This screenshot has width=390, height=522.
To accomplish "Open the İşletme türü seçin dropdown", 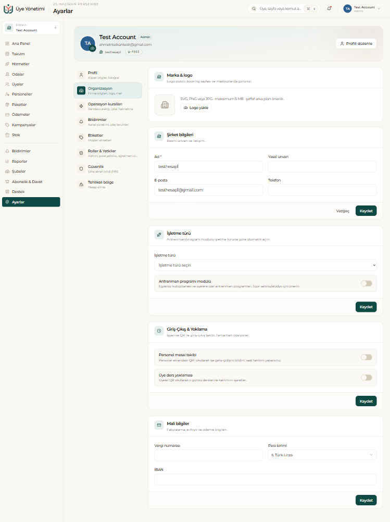I will pos(266,265).
